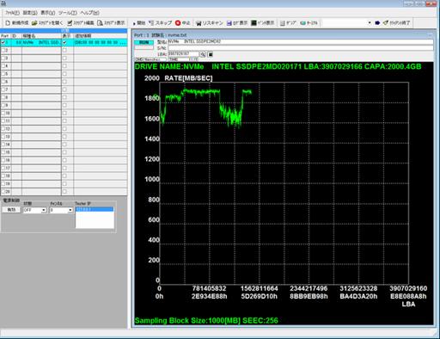Click the magnifier icon next to the LBA field
440x339 pixels.
[203, 54]
